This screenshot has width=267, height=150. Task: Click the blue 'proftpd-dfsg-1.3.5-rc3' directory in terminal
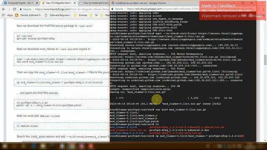[x=126, y=133]
